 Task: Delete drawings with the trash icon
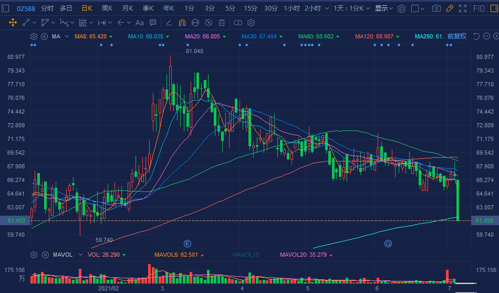[x=222, y=23]
